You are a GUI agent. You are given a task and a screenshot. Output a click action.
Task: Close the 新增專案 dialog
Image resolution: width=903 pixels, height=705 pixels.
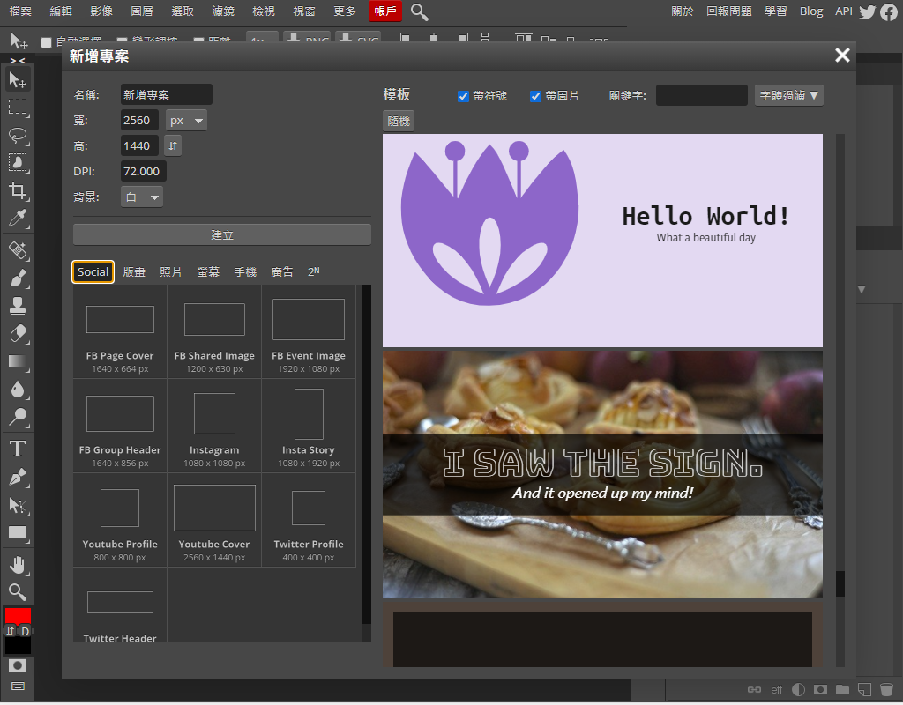[x=842, y=56]
